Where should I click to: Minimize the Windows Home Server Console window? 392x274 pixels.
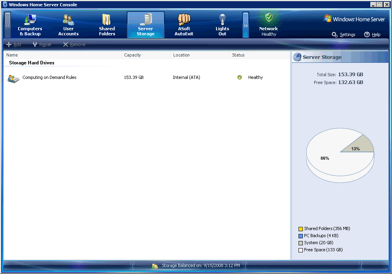click(373, 4)
